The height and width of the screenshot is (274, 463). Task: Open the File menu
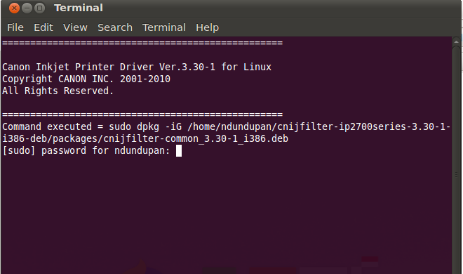(x=15, y=27)
